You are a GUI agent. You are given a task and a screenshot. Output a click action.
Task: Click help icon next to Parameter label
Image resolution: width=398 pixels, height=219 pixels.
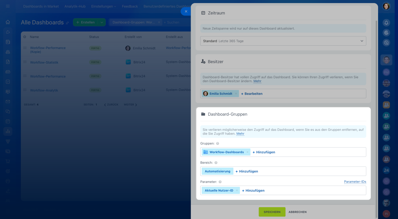point(220,182)
